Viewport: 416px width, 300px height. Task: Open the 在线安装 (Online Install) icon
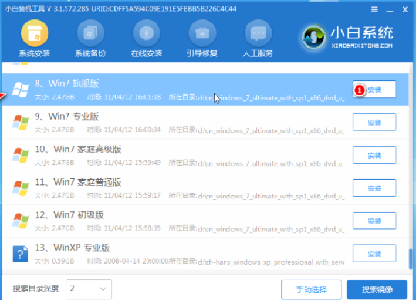(146, 35)
